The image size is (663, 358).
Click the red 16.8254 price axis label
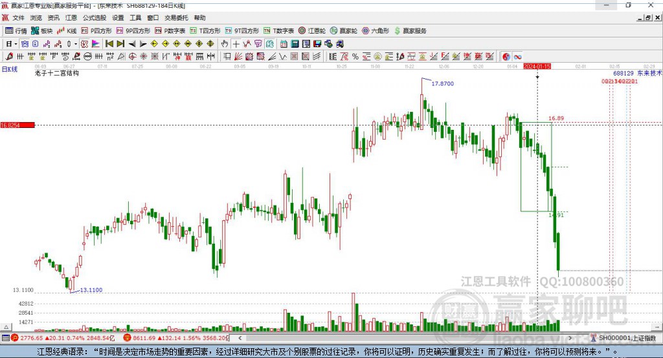(17, 125)
